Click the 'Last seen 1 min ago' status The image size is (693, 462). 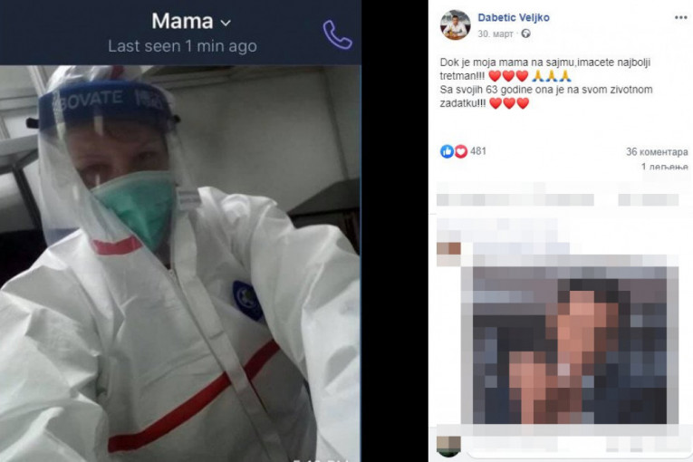tap(182, 46)
